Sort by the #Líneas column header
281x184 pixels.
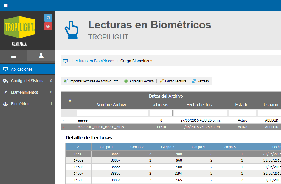tap(161, 105)
